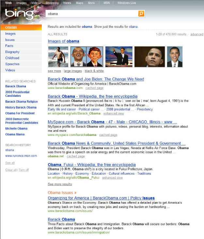Search related 'Obama For President'

pos(20,113)
